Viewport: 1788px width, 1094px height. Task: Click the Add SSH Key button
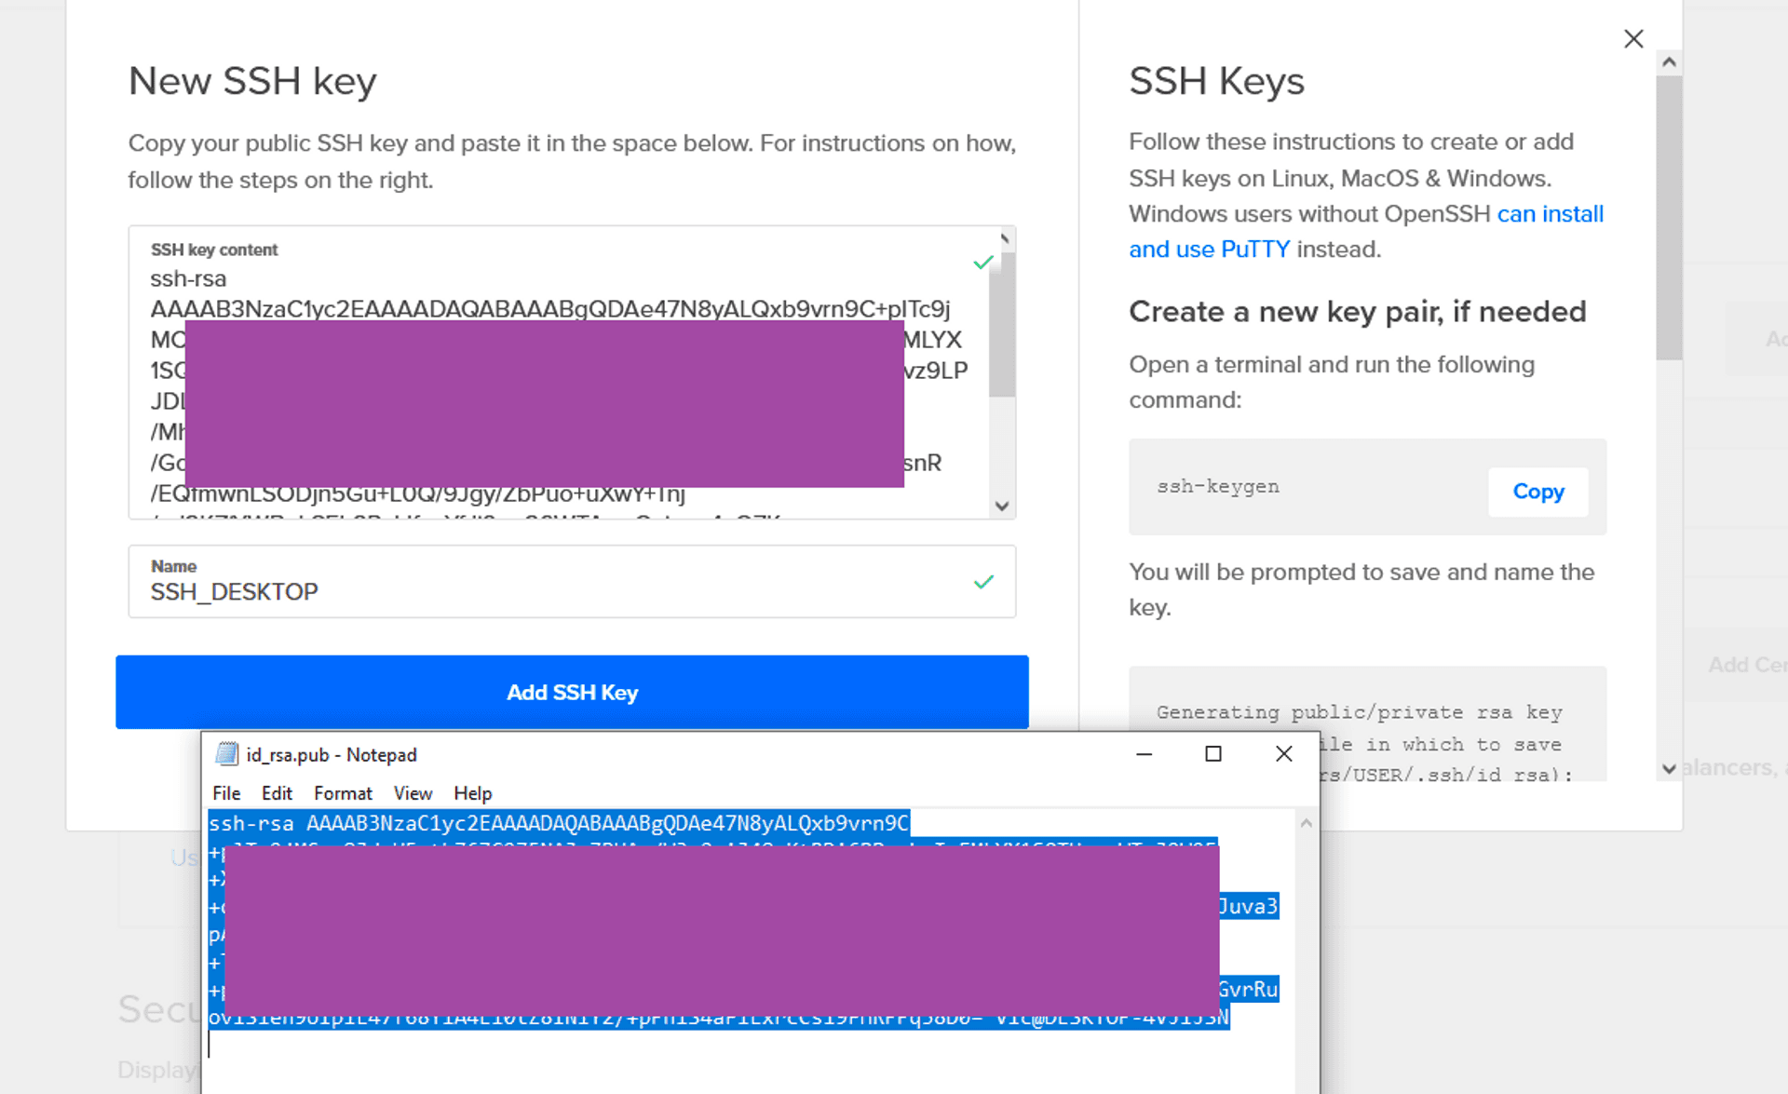click(x=572, y=692)
